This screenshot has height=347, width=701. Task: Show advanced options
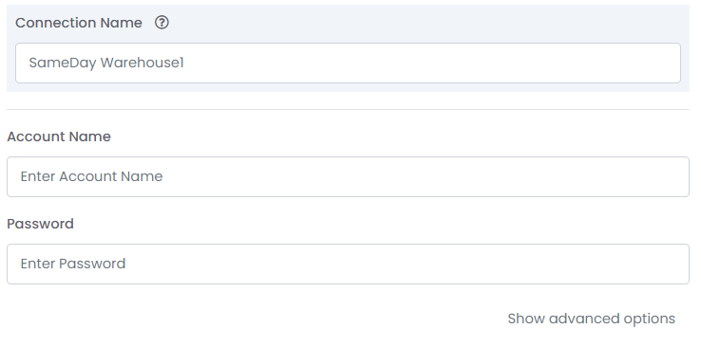pyautogui.click(x=591, y=319)
